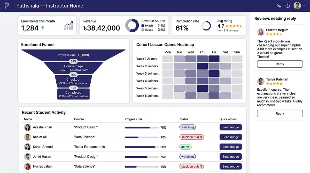The image size is (310, 173).
Task: Click the 'Wed' heatmap column header
Action: [191, 52]
